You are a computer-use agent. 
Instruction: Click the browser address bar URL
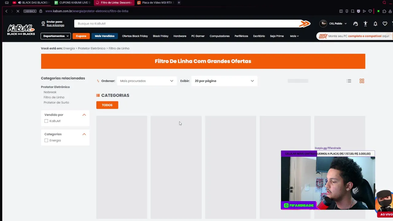click(x=87, y=11)
